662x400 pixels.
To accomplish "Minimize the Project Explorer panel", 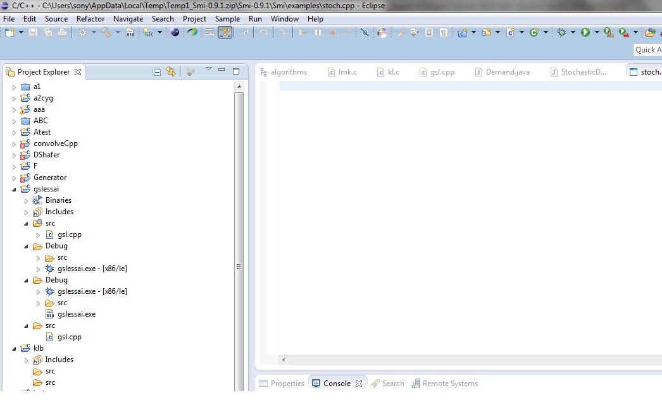I will click(x=222, y=70).
